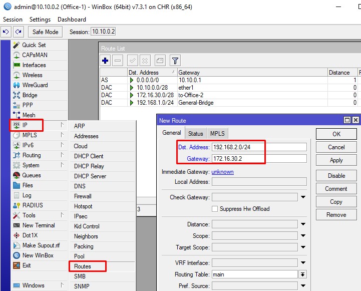Select Routes in the IP submenu
The height and width of the screenshot is (291, 361).
click(102, 266)
